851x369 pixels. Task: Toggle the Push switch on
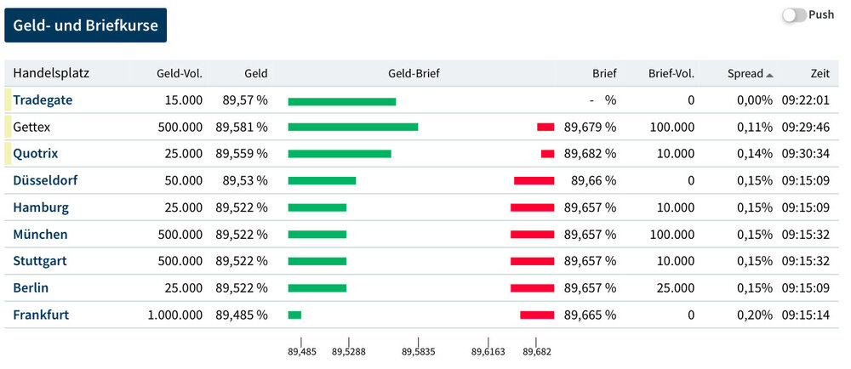[x=794, y=15]
